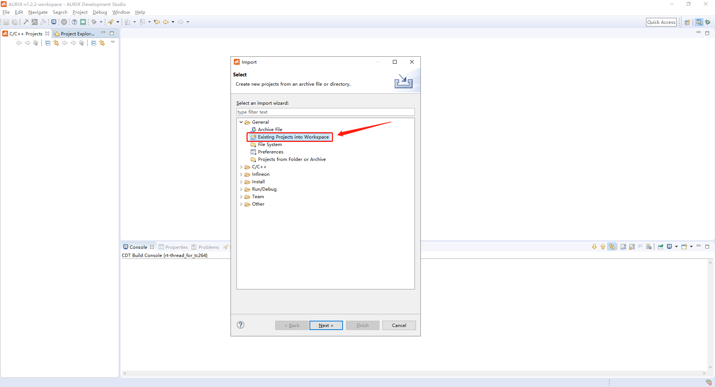The width and height of the screenshot is (715, 387).
Task: Open the Window menu
Action: tap(121, 12)
